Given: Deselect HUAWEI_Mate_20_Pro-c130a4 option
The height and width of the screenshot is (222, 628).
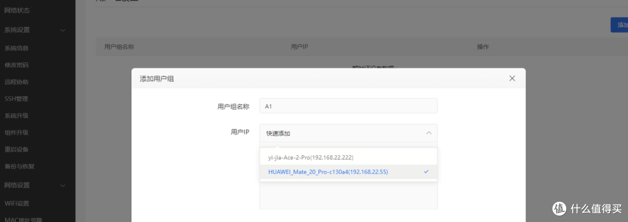Looking at the screenshot, I should coord(348,172).
